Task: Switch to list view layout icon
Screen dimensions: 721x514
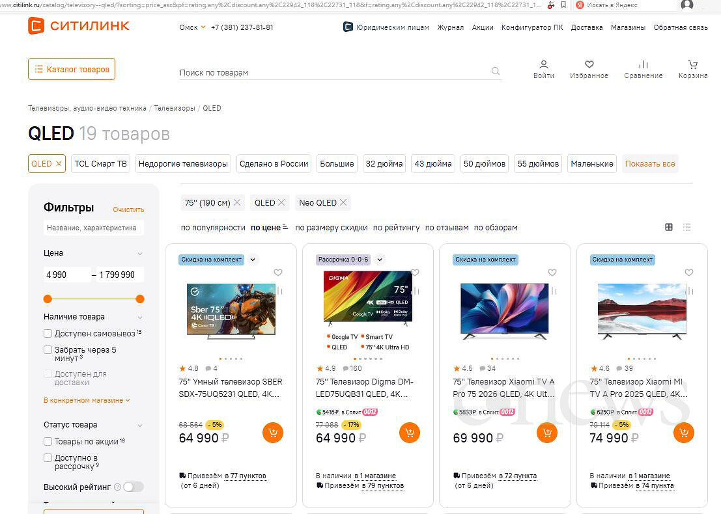Action: pyautogui.click(x=686, y=227)
